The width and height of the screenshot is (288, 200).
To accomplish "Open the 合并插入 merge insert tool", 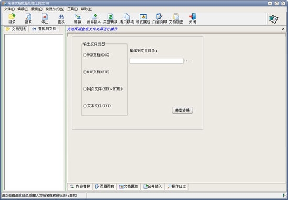I will [x=94, y=18].
